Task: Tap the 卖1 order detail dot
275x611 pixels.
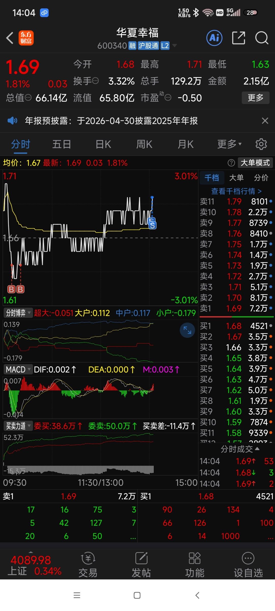Action: [x=271, y=308]
